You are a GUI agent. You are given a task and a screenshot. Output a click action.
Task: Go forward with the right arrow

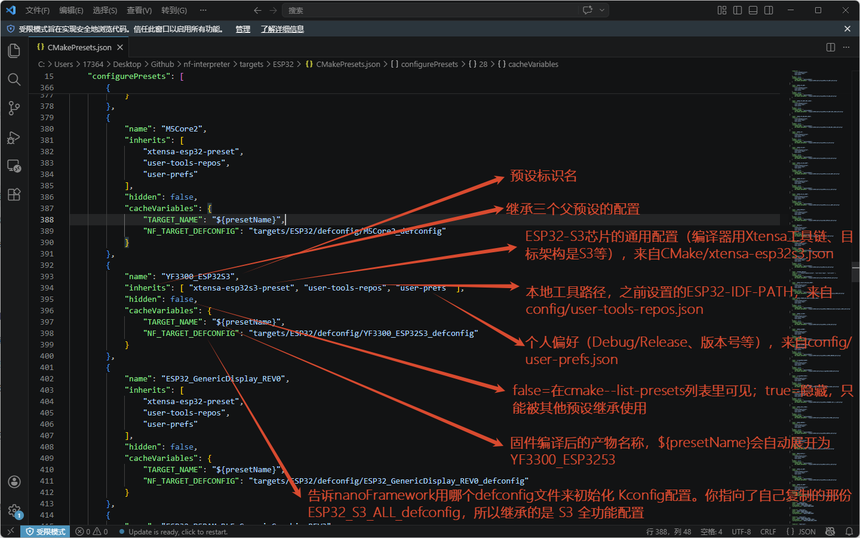[x=273, y=10]
